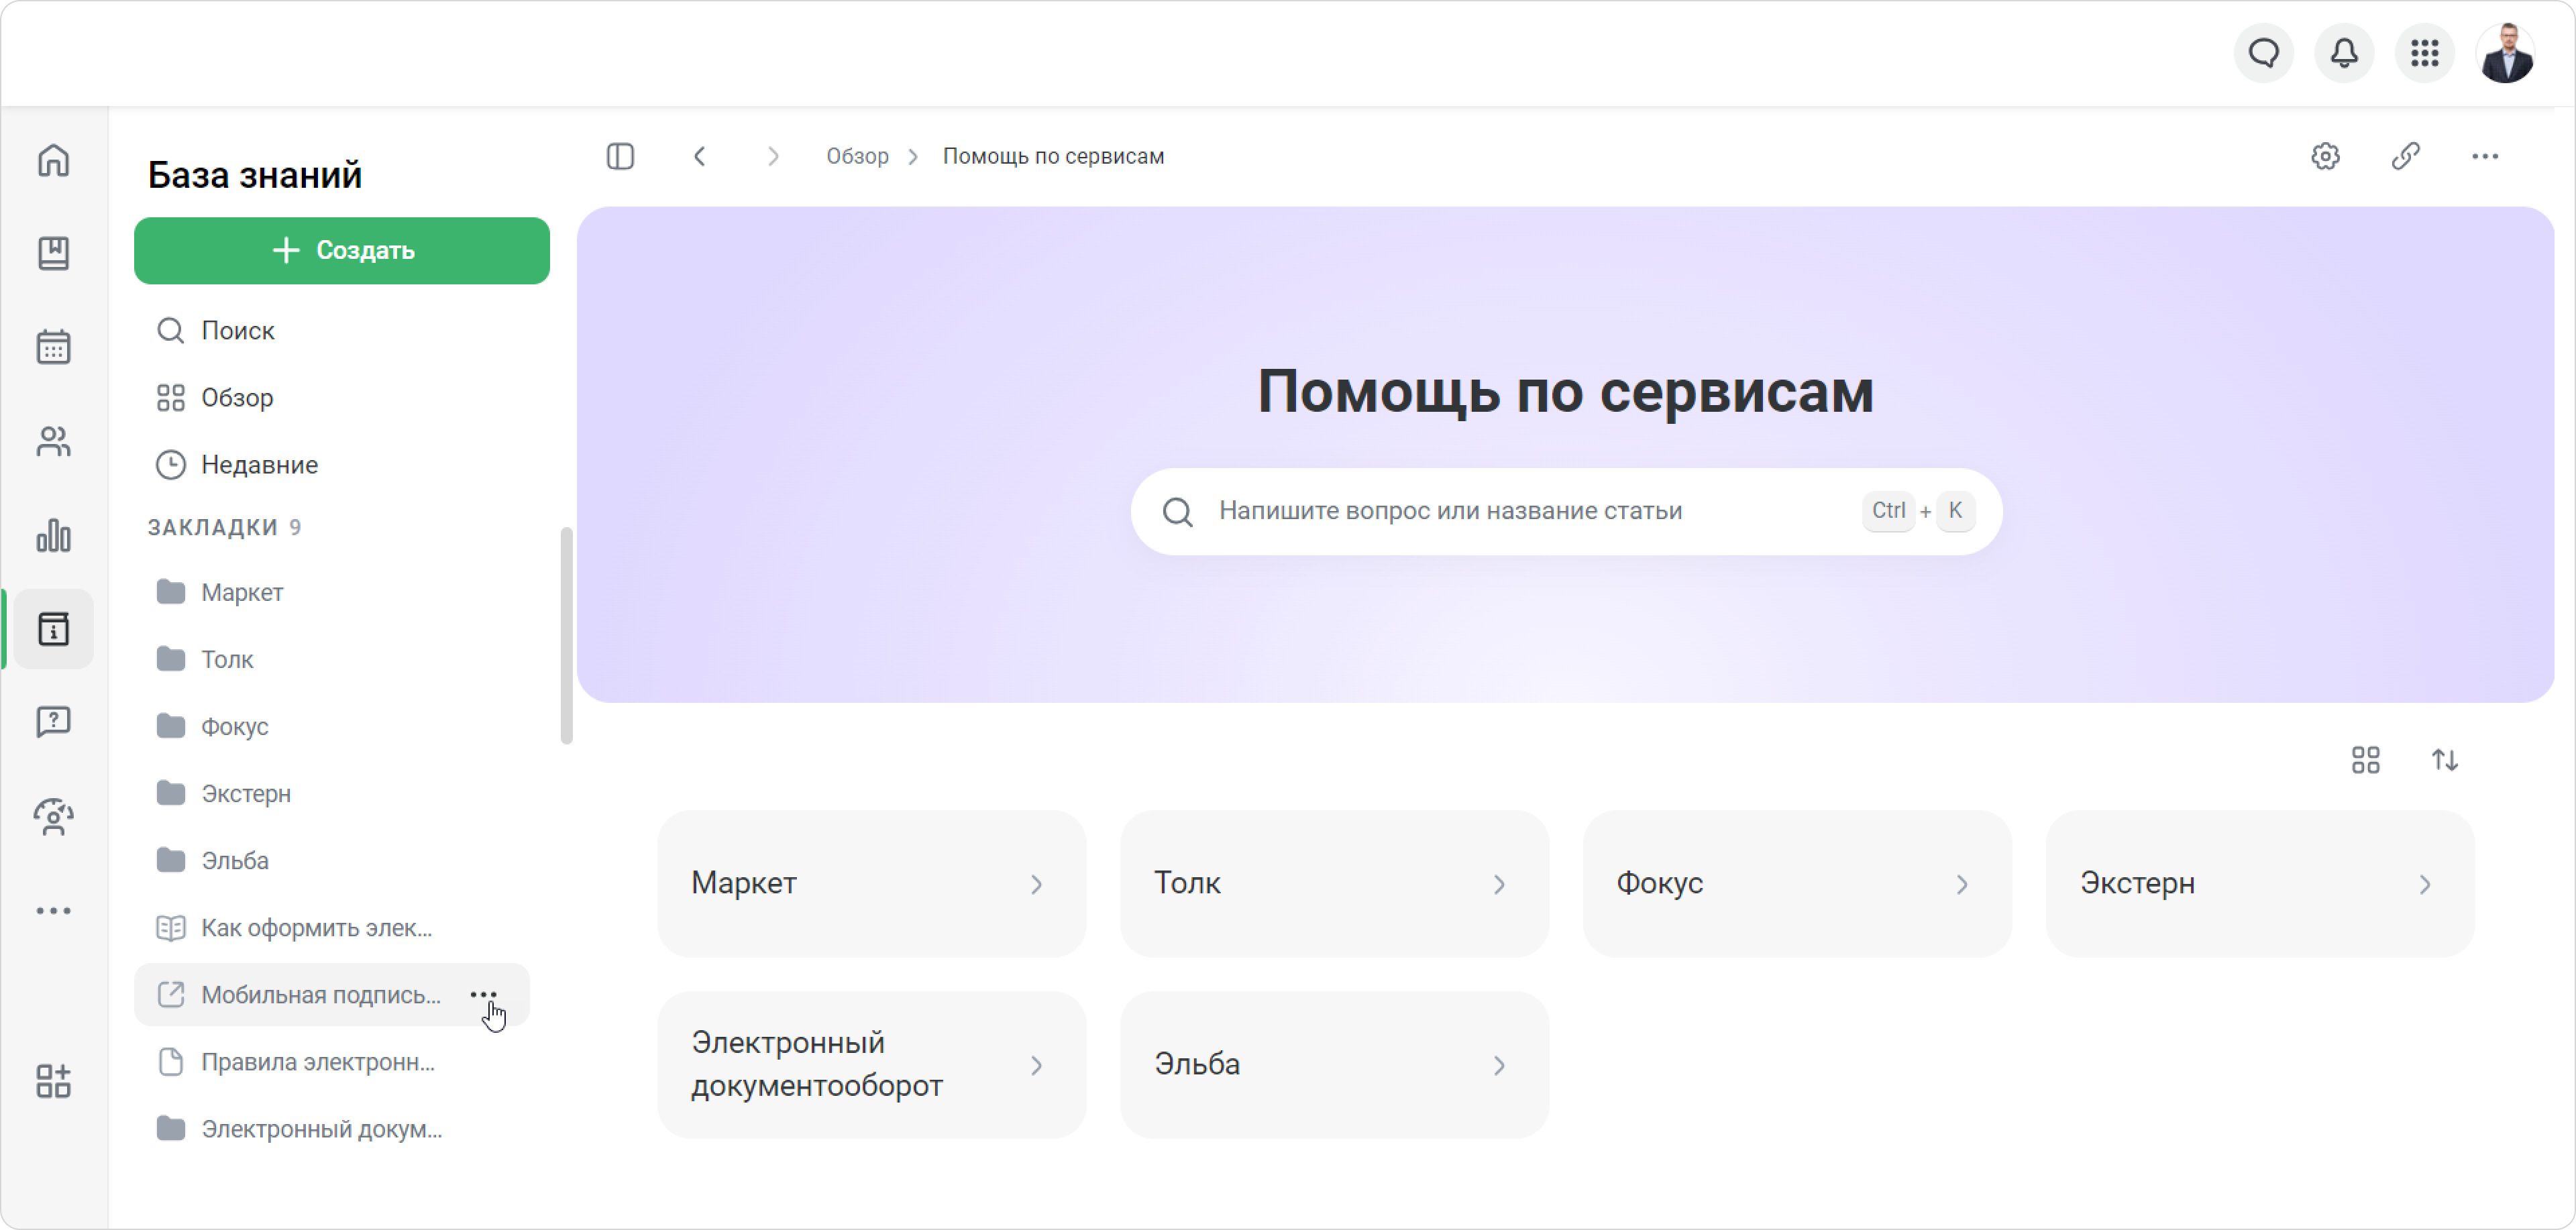This screenshot has width=2576, height=1230.
Task: Expand the Фокус card chevron
Action: (1962, 884)
